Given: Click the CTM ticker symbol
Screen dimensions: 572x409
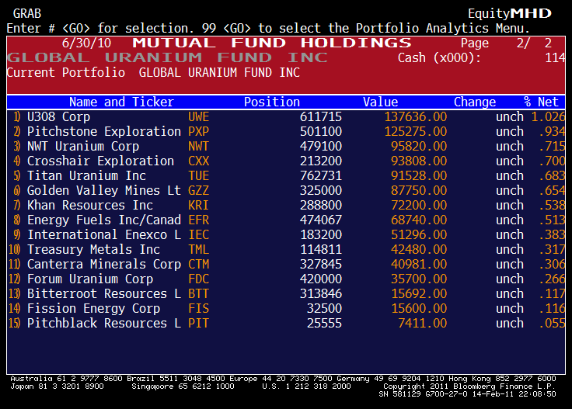Looking at the screenshot, I should click(x=198, y=265).
